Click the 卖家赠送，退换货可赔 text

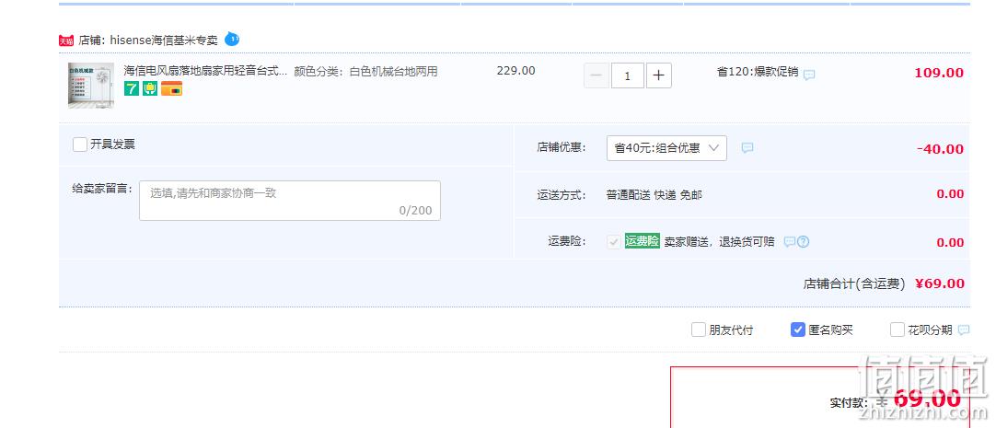pos(719,242)
